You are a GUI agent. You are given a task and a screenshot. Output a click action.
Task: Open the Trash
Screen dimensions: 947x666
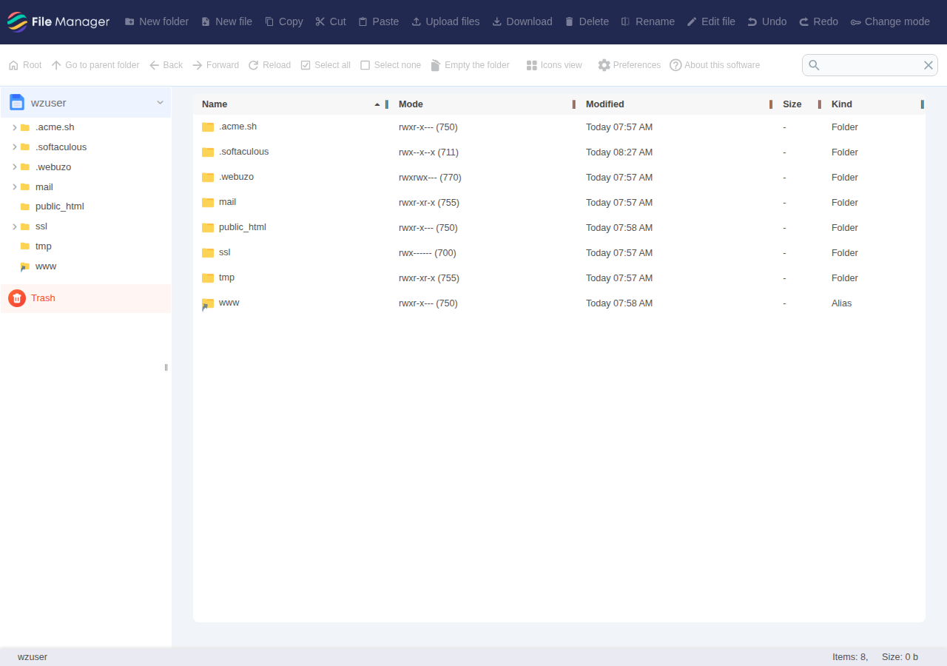(x=86, y=298)
